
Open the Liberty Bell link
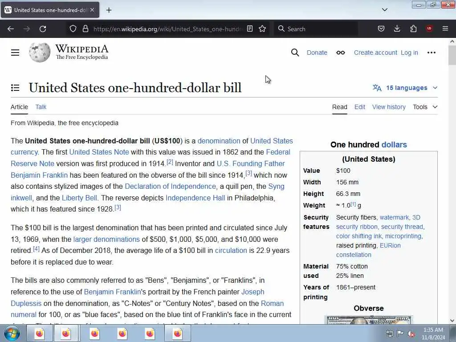(x=79, y=198)
